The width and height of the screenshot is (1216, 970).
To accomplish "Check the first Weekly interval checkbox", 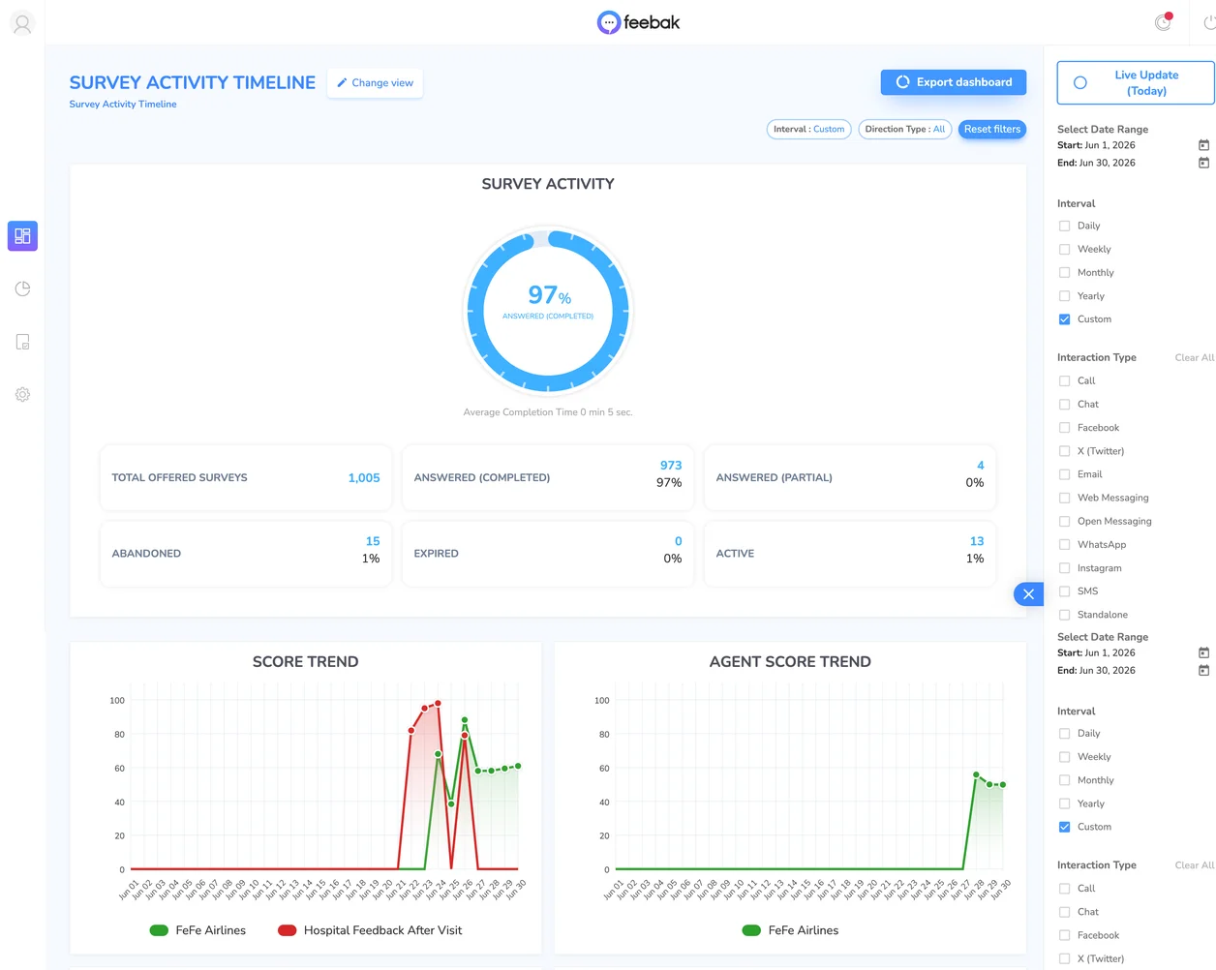I will click(1065, 250).
